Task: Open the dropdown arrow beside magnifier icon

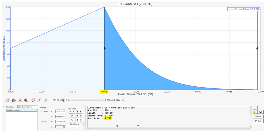Action: 29,102
